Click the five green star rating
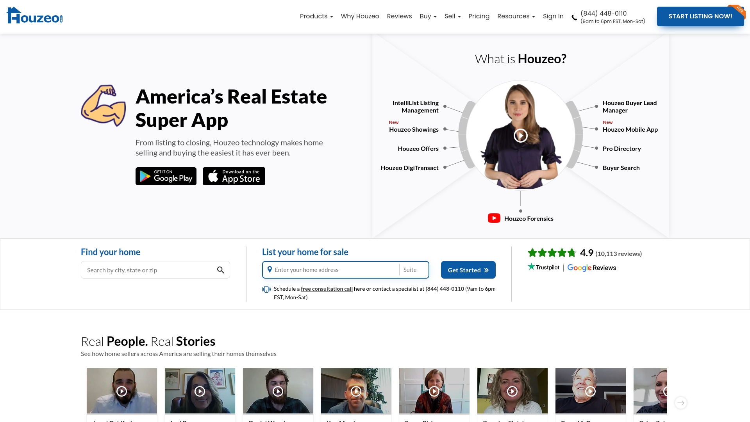Viewport: 750px width, 422px height. coord(552,253)
